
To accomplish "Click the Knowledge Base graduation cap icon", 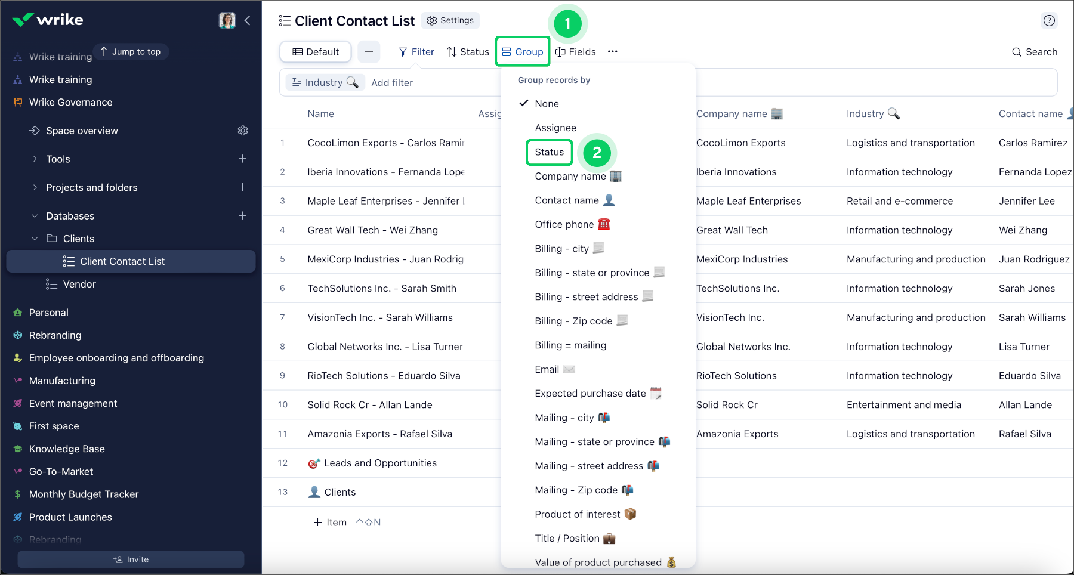I will (x=18, y=449).
